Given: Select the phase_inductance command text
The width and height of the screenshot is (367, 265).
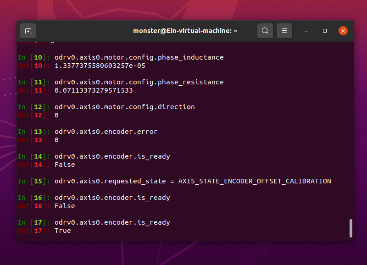Looking at the screenshot, I should coord(139,57).
